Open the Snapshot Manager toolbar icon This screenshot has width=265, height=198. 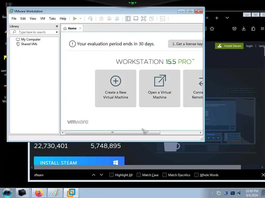click(x=117, y=19)
